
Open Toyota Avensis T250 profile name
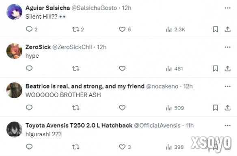(x=79, y=125)
